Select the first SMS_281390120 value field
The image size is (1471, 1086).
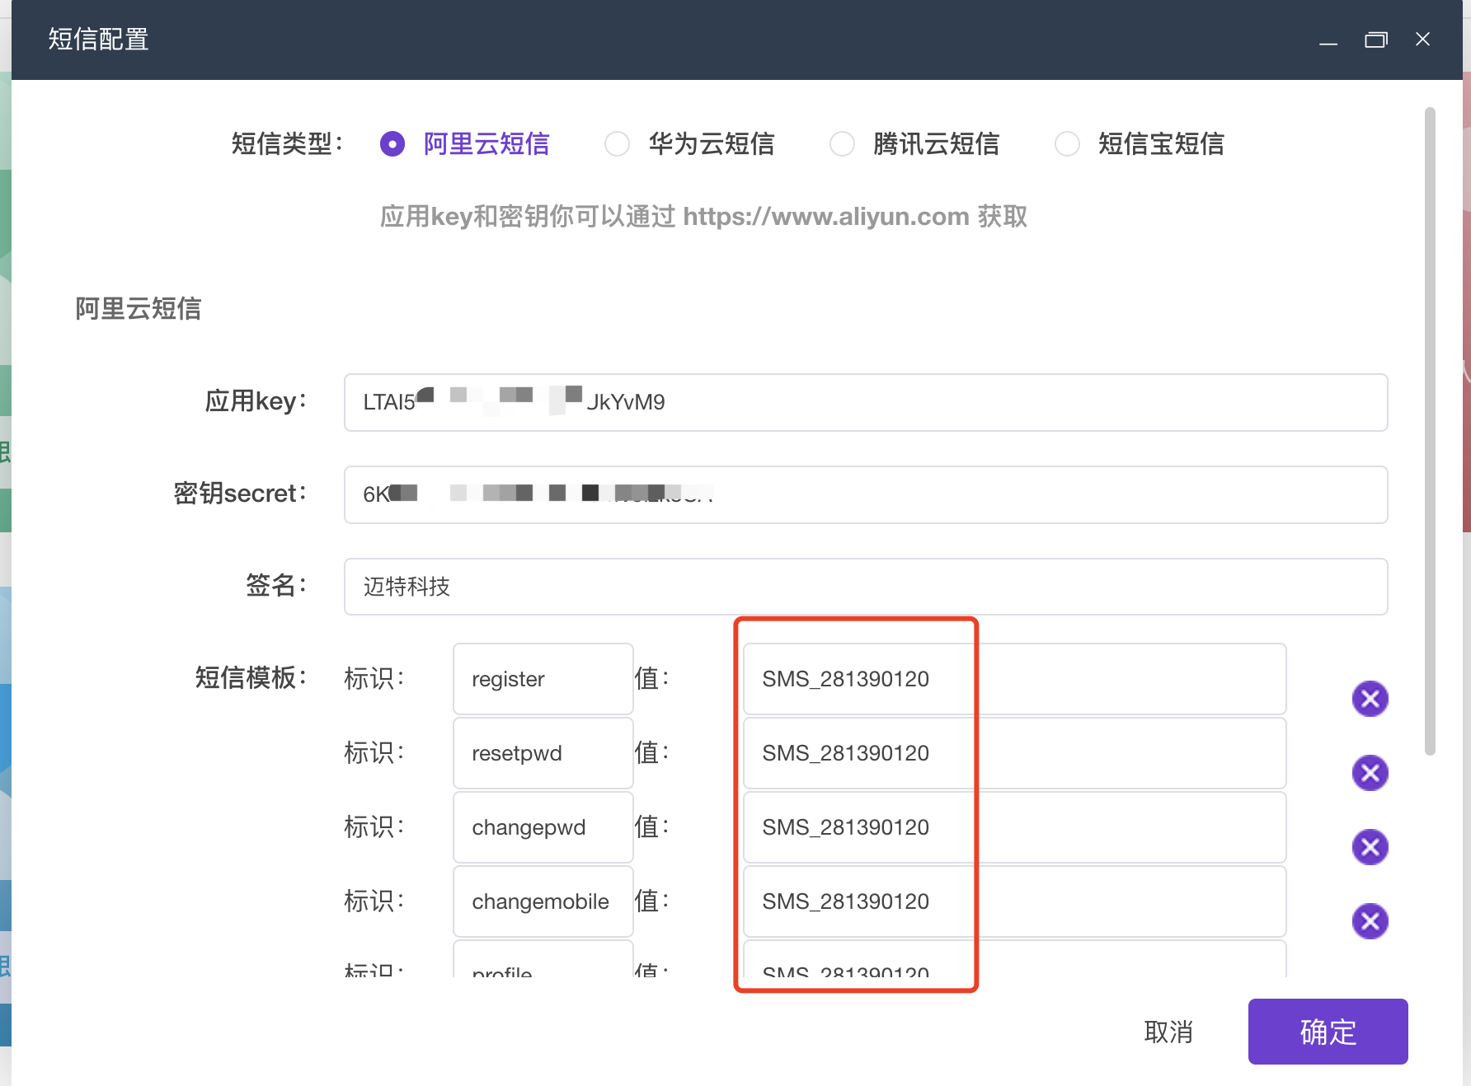tap(1013, 678)
